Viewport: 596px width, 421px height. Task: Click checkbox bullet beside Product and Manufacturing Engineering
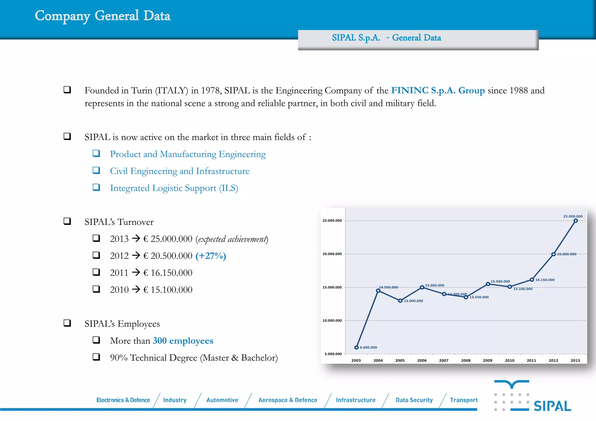(x=96, y=153)
